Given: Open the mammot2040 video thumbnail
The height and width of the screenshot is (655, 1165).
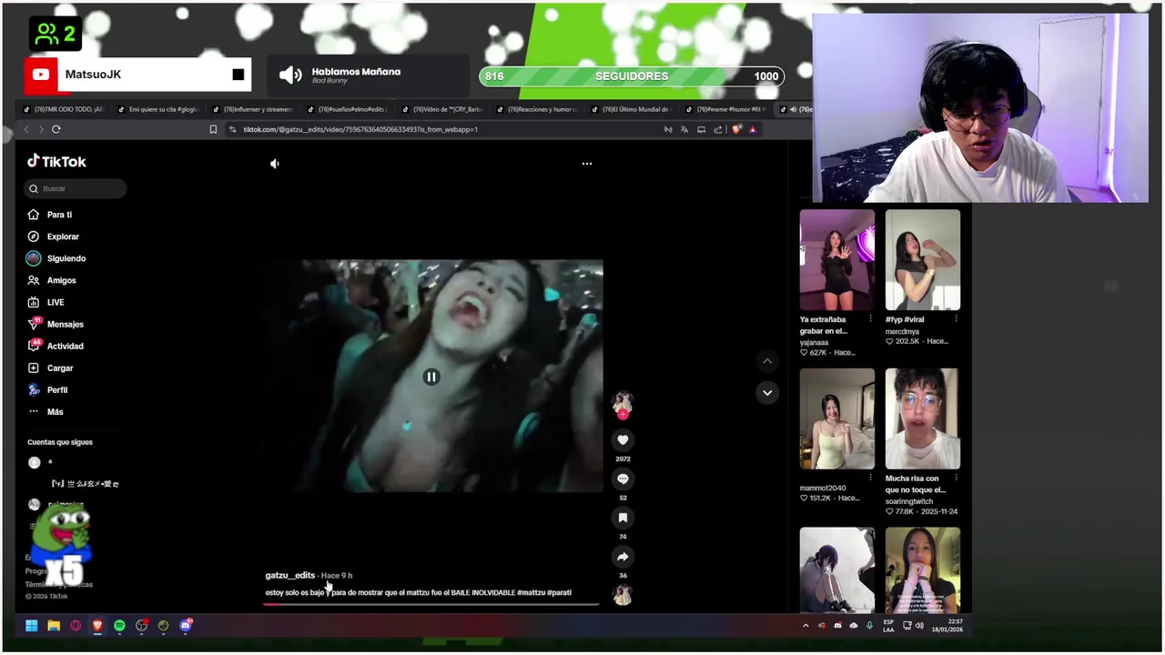Looking at the screenshot, I should coord(837,418).
